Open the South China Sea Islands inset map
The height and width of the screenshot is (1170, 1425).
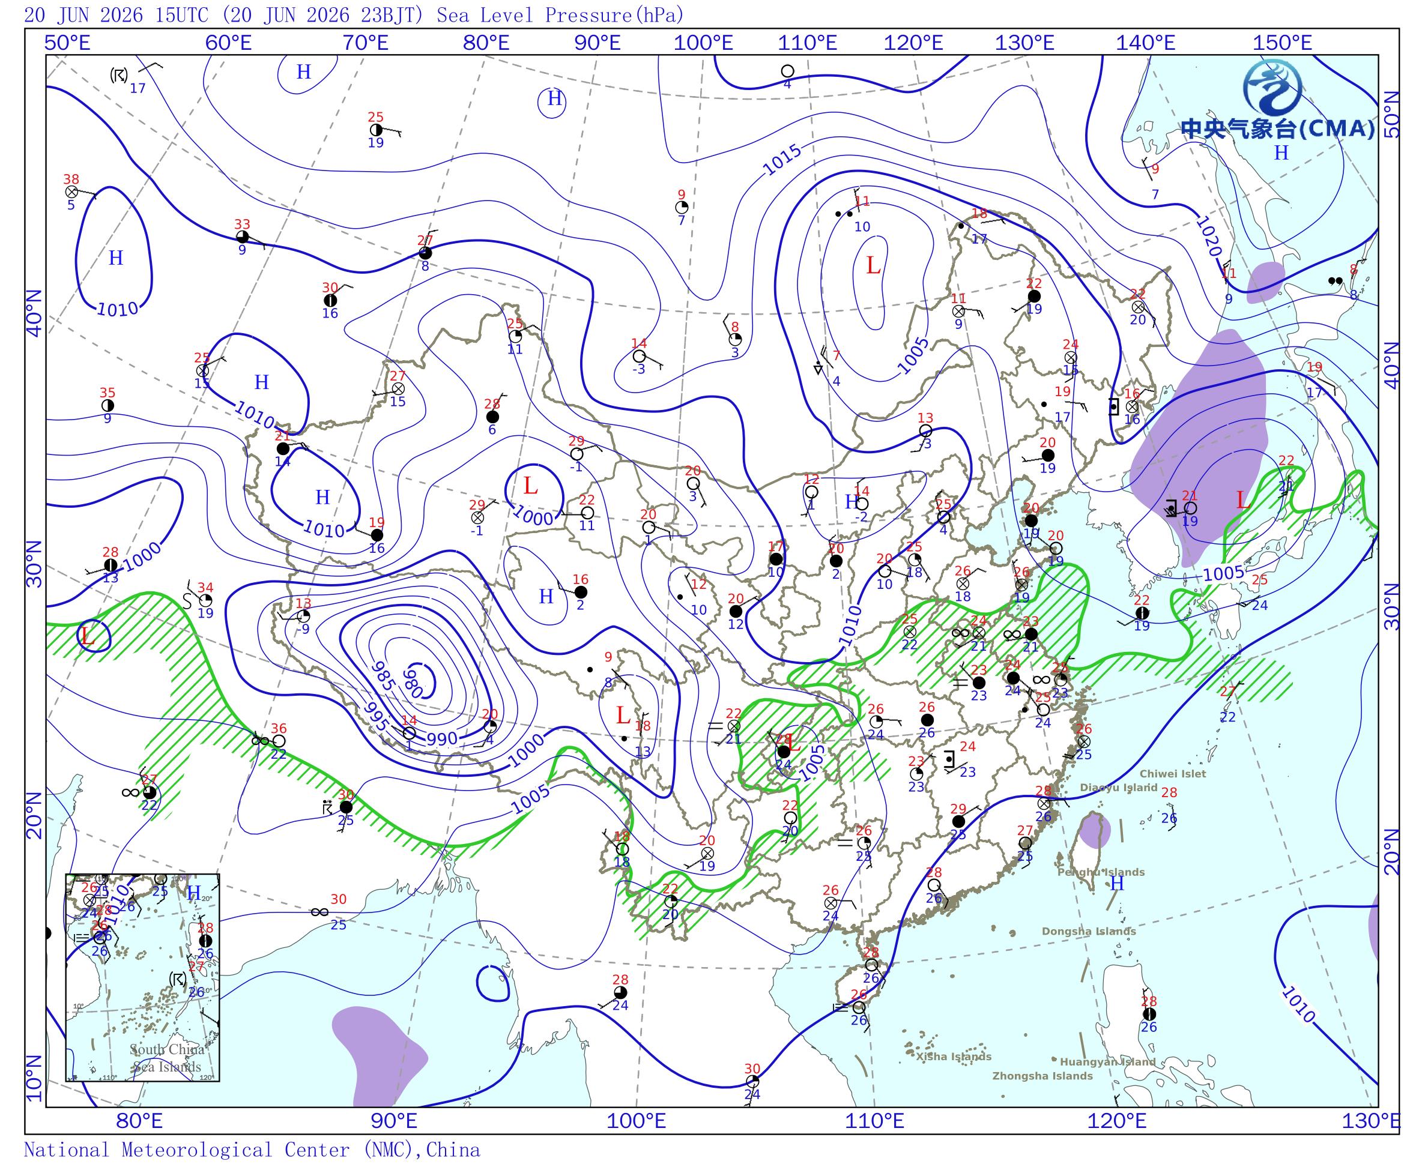(x=143, y=977)
